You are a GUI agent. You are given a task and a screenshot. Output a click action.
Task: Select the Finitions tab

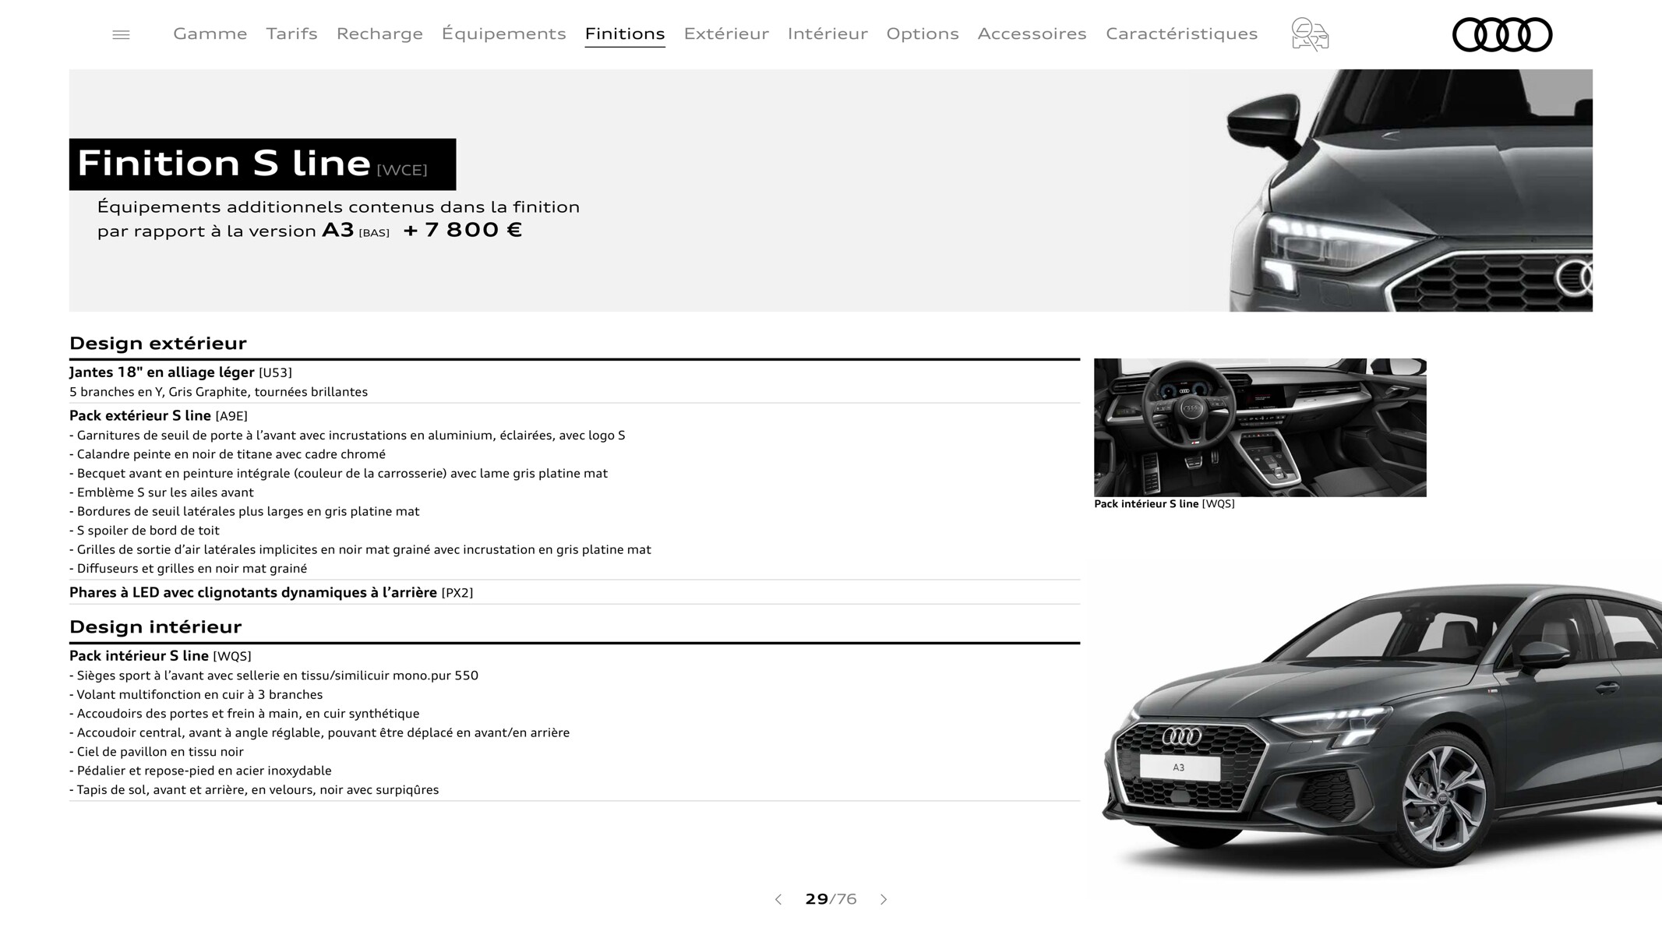[x=625, y=34]
